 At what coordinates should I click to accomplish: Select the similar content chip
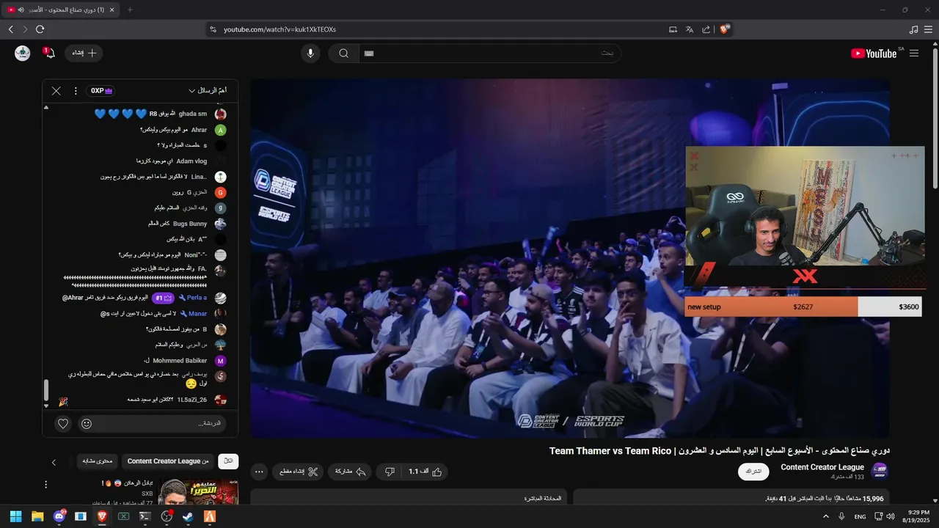[97, 461]
